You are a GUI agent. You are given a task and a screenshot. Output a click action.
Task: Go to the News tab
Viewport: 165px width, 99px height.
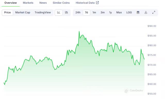(43, 3)
